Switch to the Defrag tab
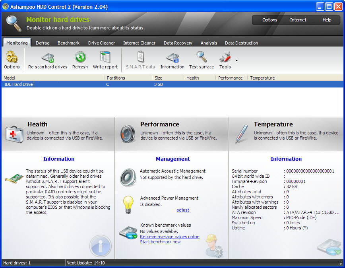Screen dimensions: 345x268 [x=43, y=43]
